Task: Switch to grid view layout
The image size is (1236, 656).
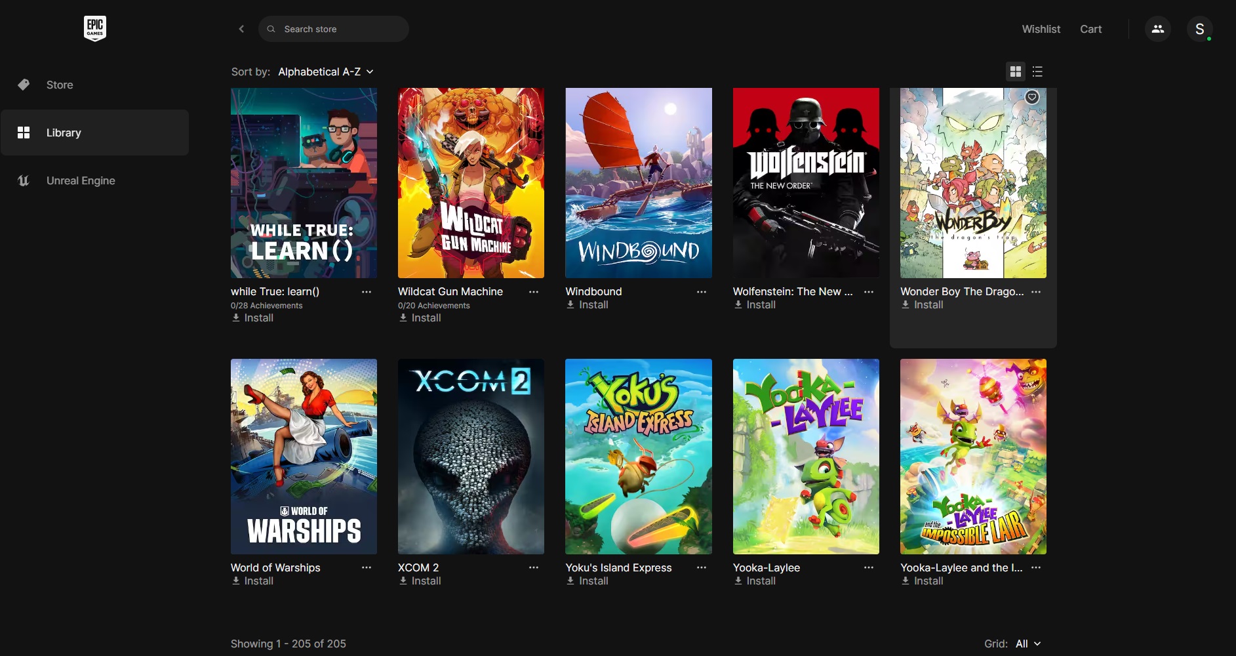Action: pyautogui.click(x=1015, y=72)
